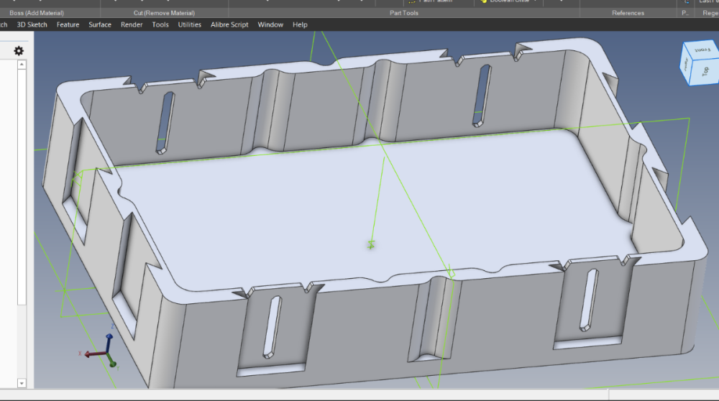Open the Surface menu

100,24
